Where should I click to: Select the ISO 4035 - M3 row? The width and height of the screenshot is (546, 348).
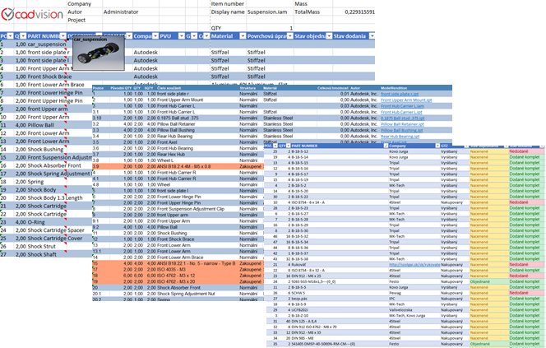pos(178,269)
